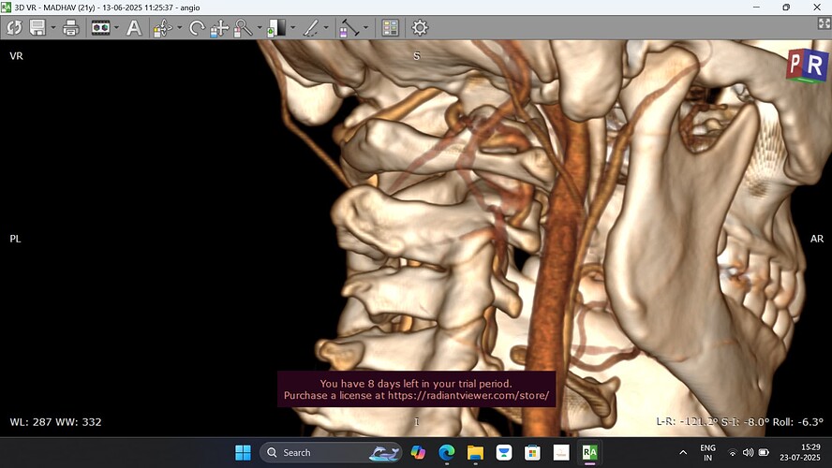
Task: Toggle the text annotations 'A' icon
Action: (134, 27)
